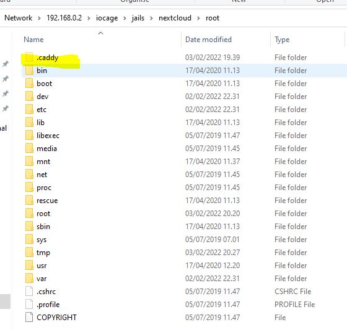The width and height of the screenshot is (347, 330).
Task: Sort by Date modified column header
Action: tap(208, 40)
